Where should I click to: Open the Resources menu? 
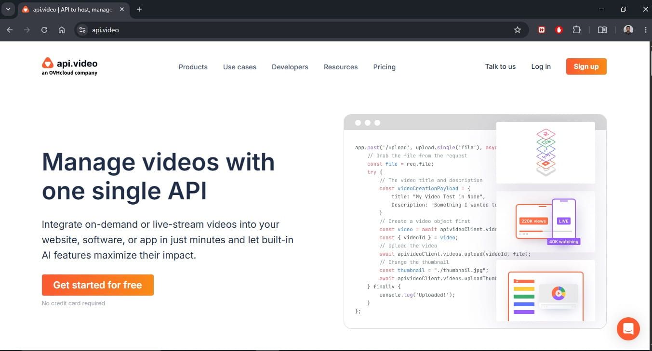pos(341,67)
